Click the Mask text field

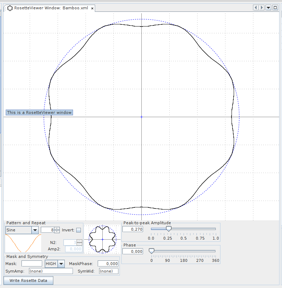(x=32, y=264)
